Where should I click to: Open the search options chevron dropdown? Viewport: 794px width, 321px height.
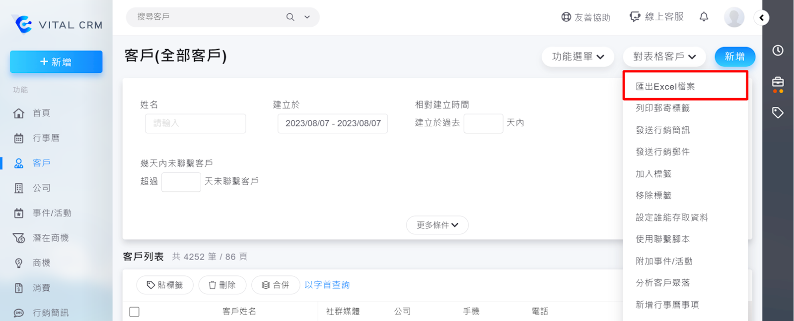pos(307,17)
